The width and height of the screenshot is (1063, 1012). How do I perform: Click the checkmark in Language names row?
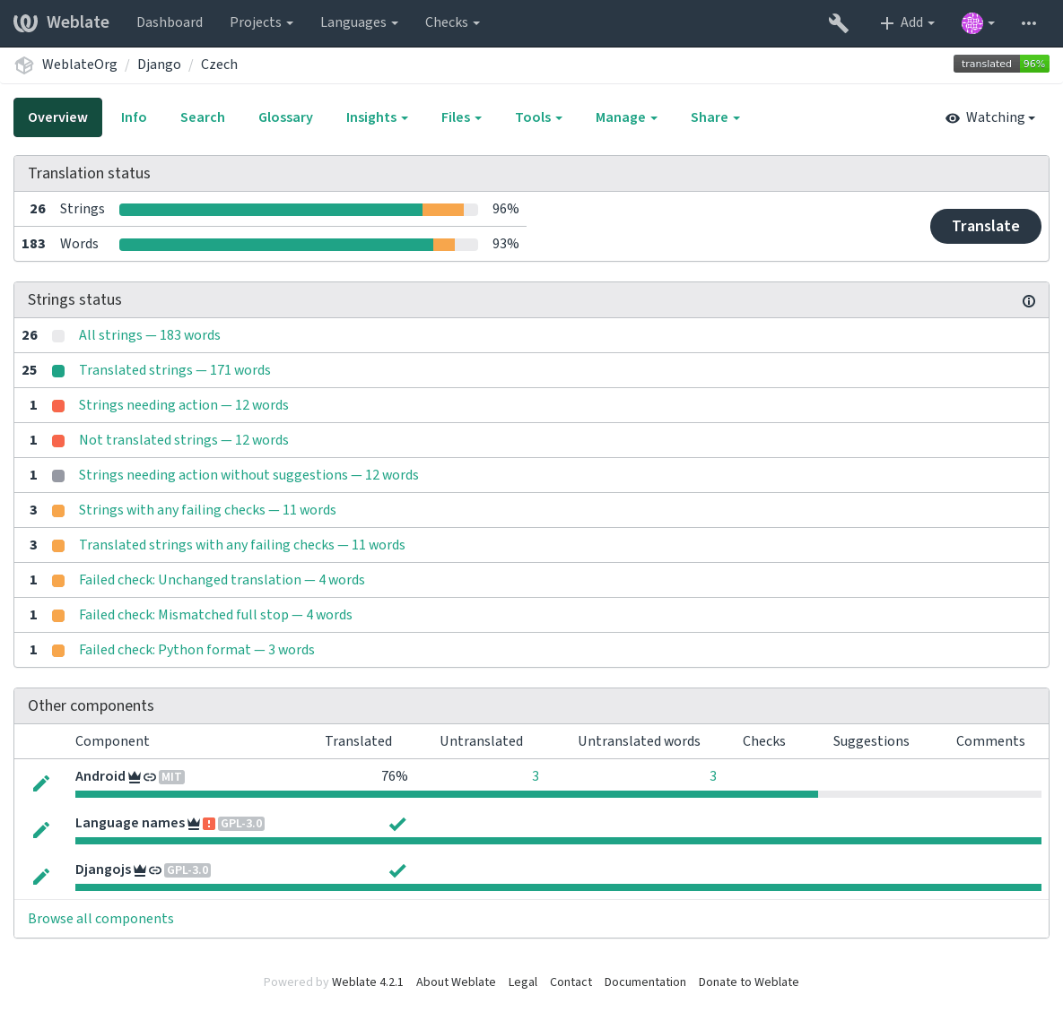pos(397,824)
